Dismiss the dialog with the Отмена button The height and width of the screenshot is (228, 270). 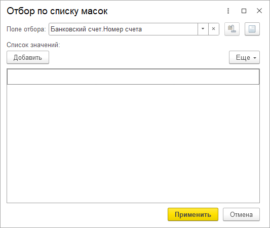241,214
